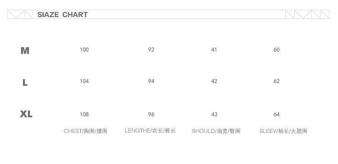Click the sleeve value 64 in XL row

[277, 114]
